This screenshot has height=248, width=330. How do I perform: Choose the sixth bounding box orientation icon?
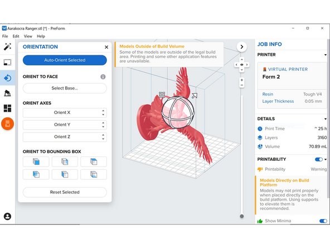94,174
